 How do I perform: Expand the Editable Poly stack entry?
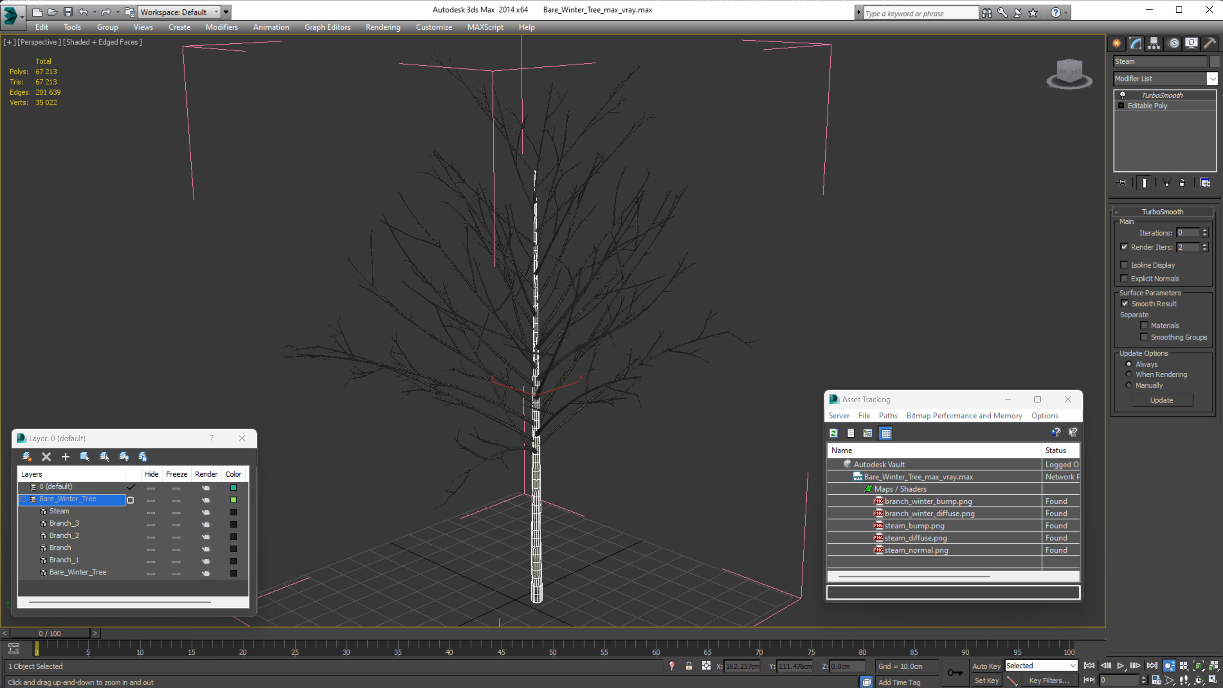[1121, 106]
